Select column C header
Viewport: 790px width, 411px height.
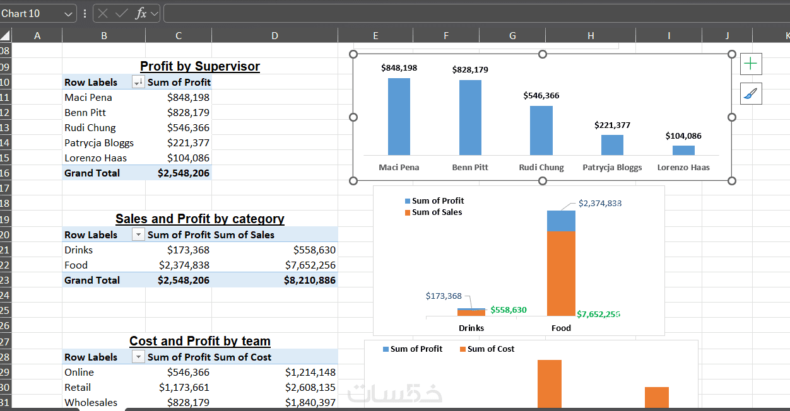pos(179,36)
